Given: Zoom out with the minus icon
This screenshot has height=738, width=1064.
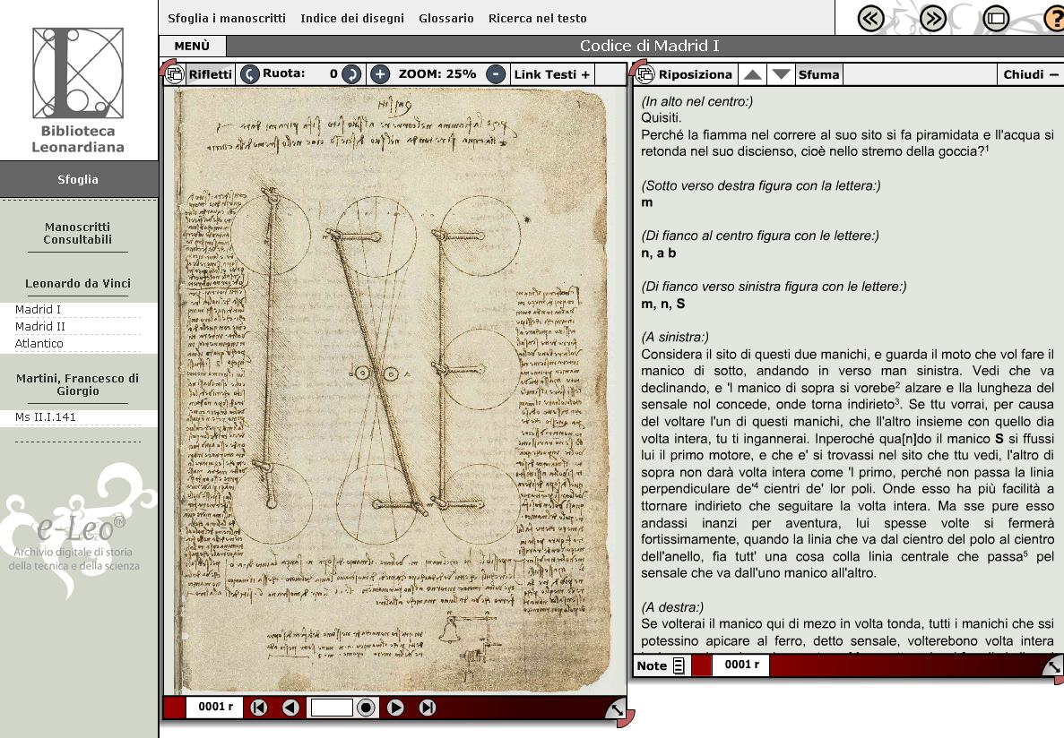Looking at the screenshot, I should click(496, 74).
